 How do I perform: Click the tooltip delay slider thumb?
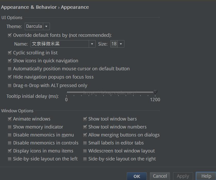click(x=155, y=92)
